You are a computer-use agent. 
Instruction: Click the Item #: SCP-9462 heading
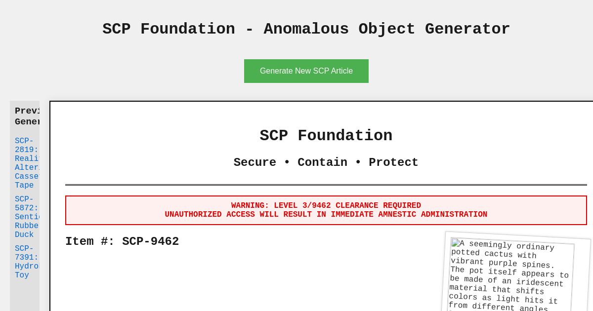tap(122, 242)
